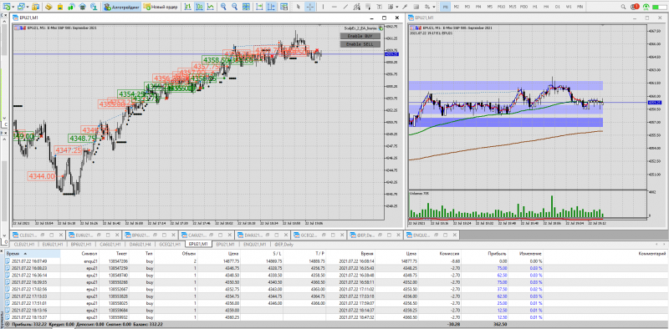Switch to BP6U21,H1 chart tab
Image resolution: width=669 pixels, height=329 pixels.
coord(82,244)
